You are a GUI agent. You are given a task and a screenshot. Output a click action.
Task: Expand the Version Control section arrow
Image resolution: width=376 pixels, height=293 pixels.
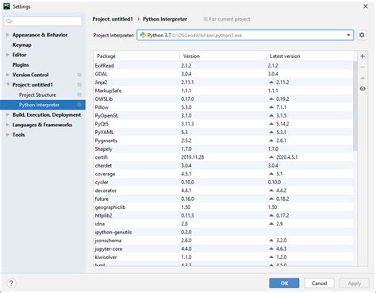coord(8,75)
